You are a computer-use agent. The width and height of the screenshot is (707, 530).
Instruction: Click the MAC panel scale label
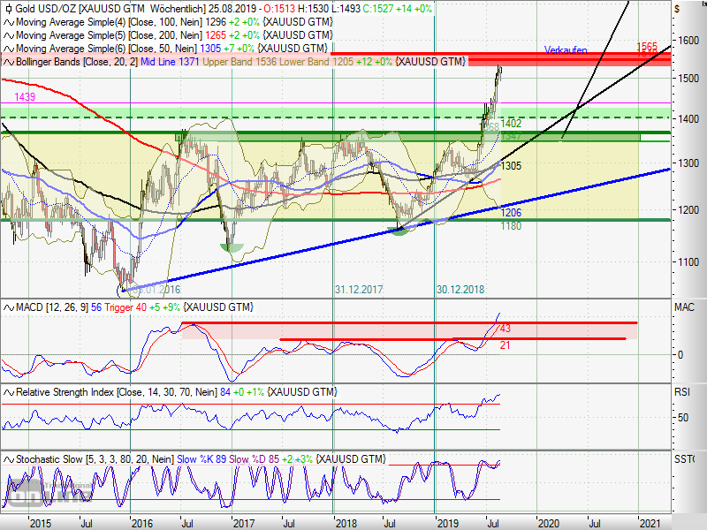pos(684,307)
